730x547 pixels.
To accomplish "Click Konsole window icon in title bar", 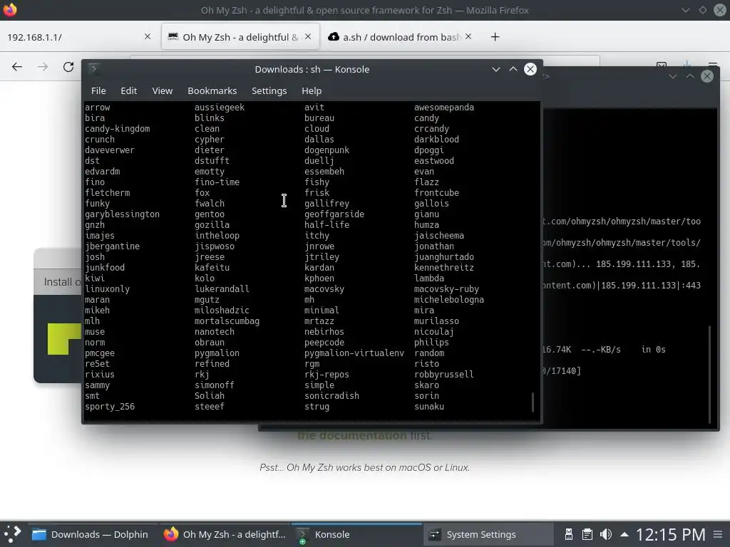I will pyautogui.click(x=93, y=69).
